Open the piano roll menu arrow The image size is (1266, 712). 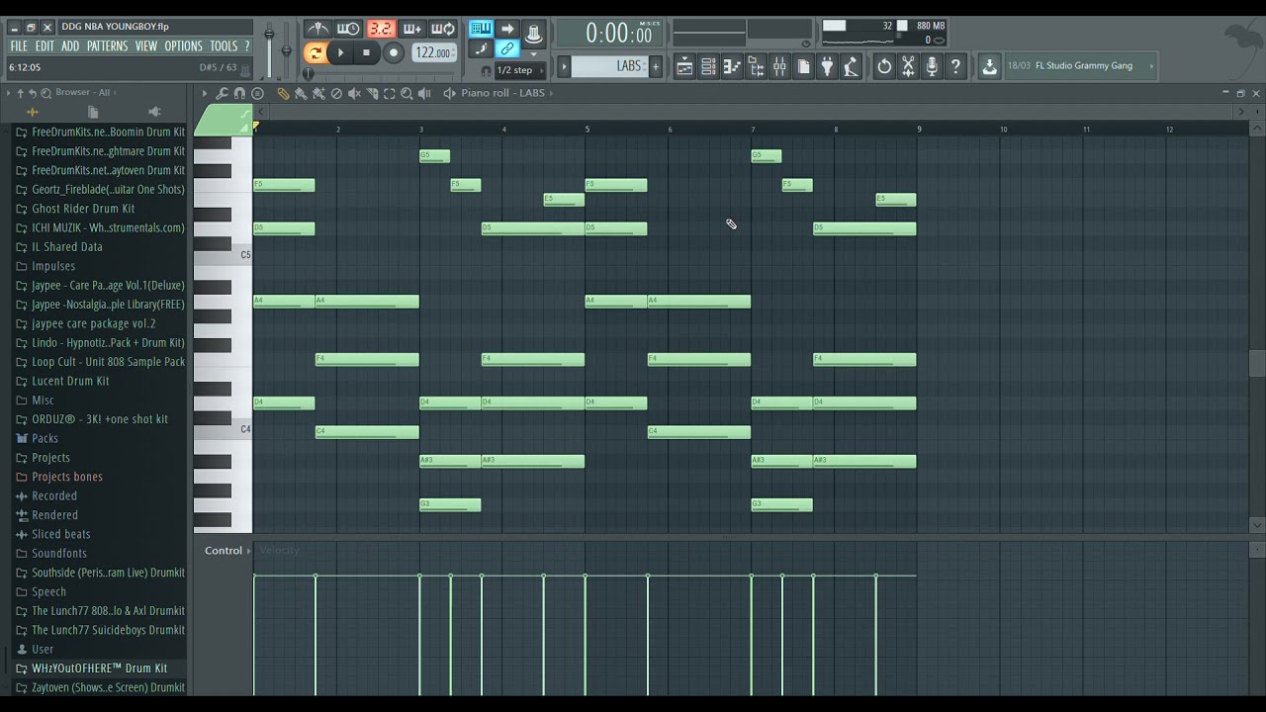click(205, 93)
